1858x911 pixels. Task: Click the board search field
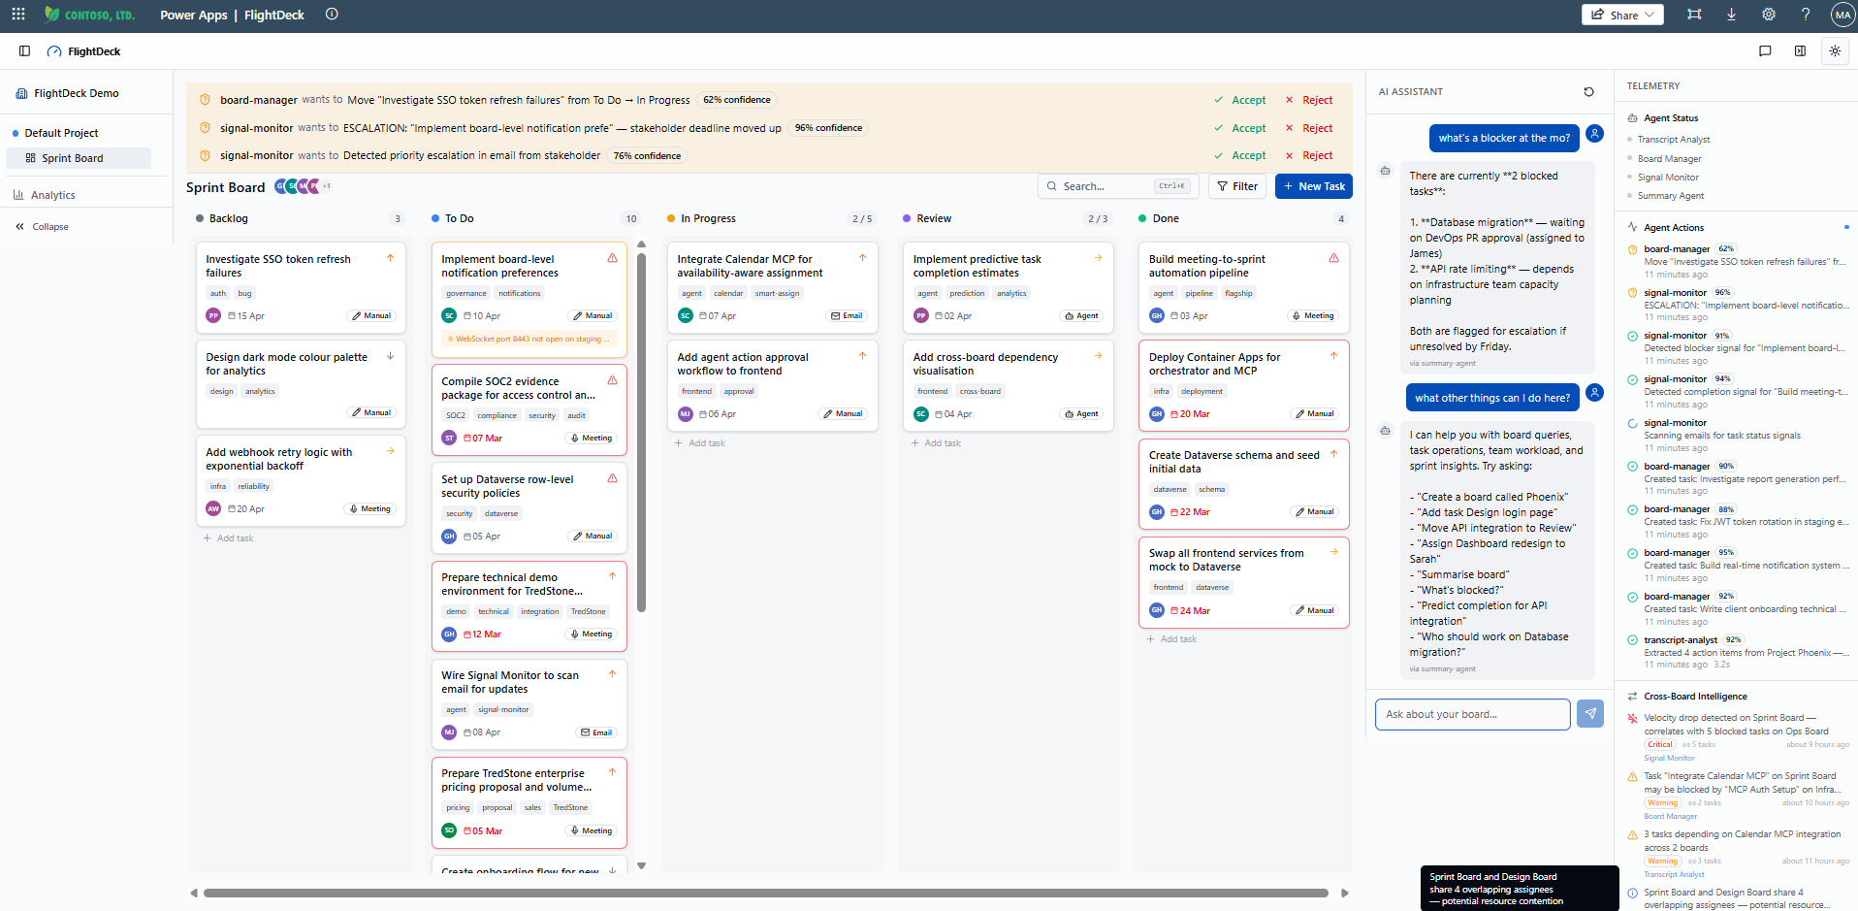pyautogui.click(x=1118, y=186)
